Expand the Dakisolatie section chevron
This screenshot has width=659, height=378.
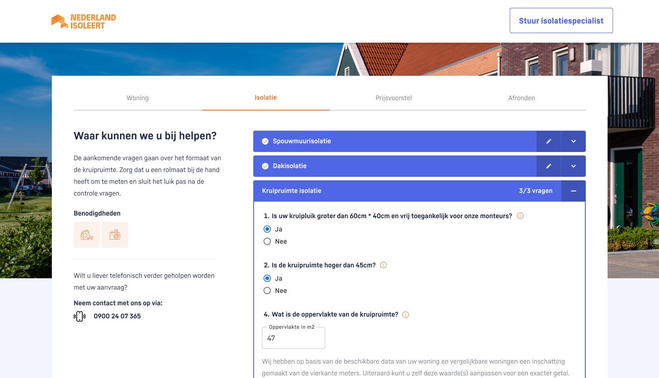pos(574,166)
